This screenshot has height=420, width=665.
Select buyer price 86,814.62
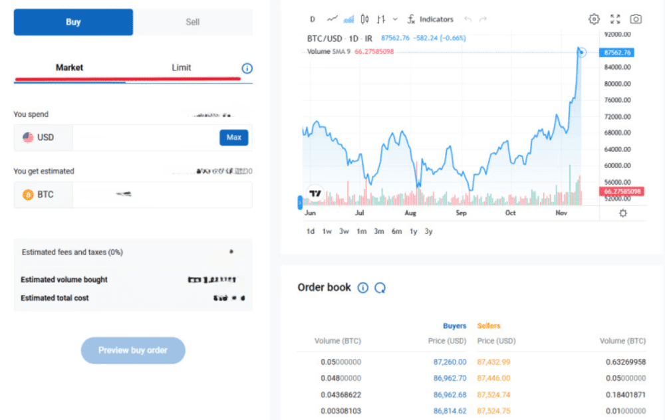(450, 411)
